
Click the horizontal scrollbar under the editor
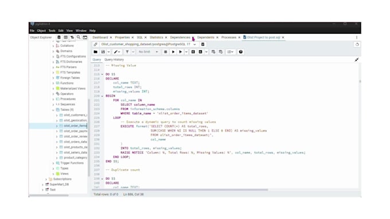(x=180, y=190)
